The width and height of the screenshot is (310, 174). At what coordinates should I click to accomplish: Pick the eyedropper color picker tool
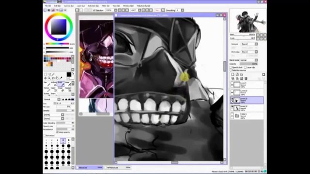61,78
